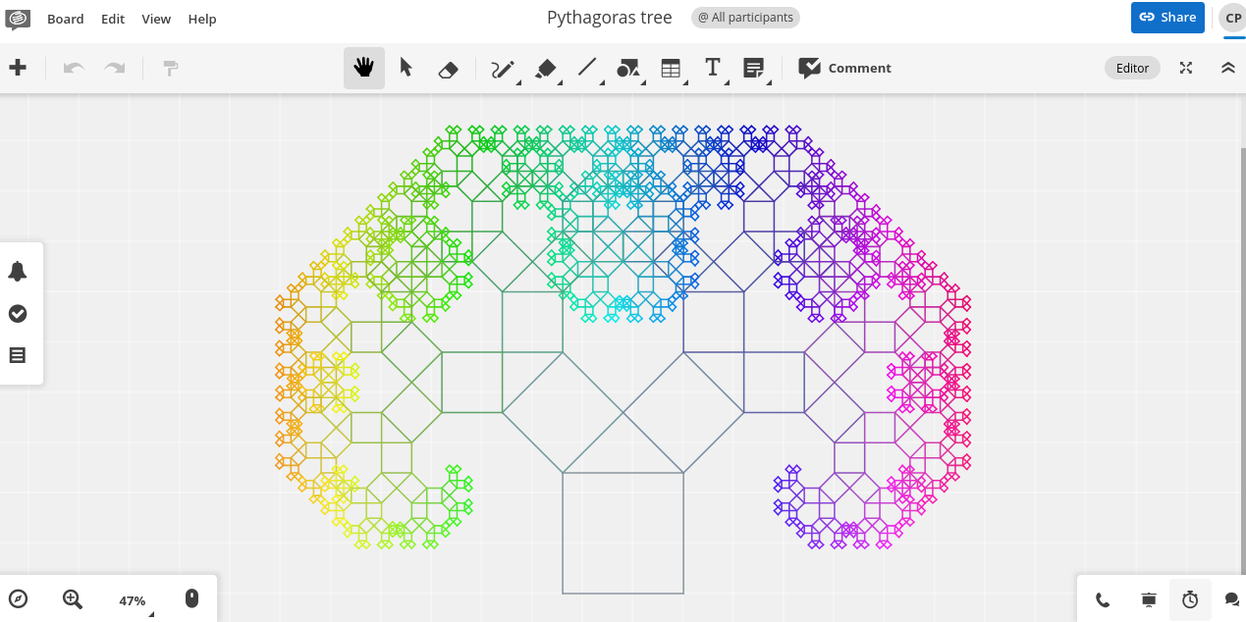Open the 47% zoom level dropdown
The image size is (1246, 622).
pyautogui.click(x=134, y=600)
